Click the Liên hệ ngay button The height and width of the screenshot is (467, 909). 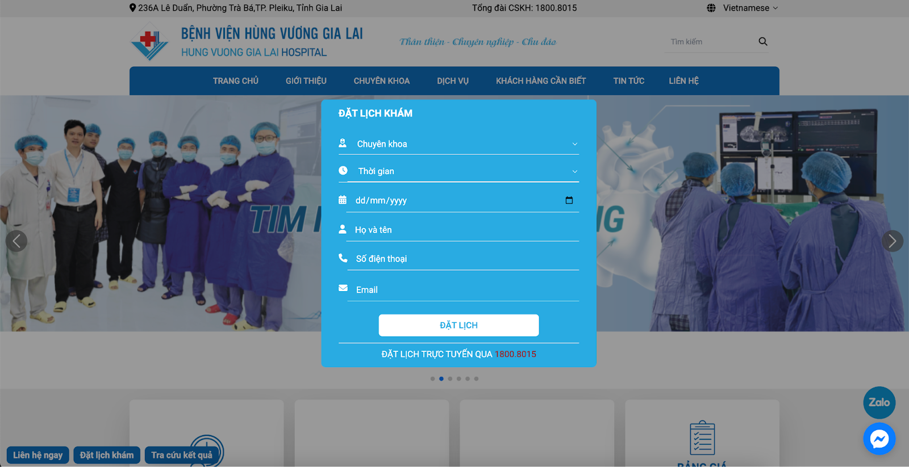[x=38, y=455]
